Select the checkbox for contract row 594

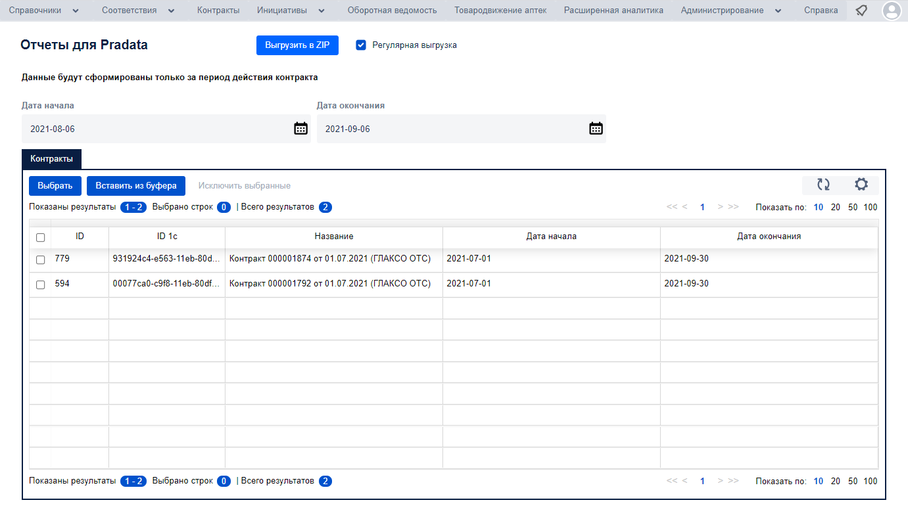tap(40, 284)
